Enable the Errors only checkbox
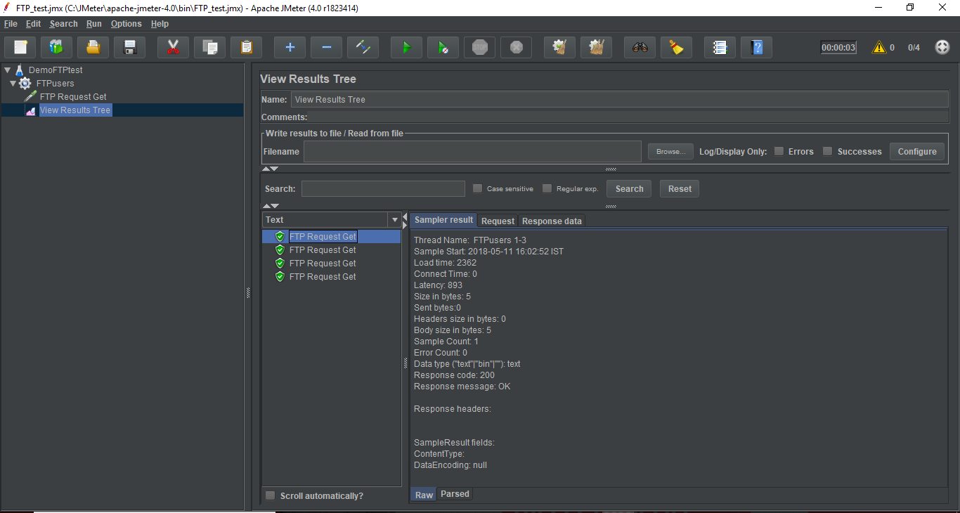 (779, 151)
